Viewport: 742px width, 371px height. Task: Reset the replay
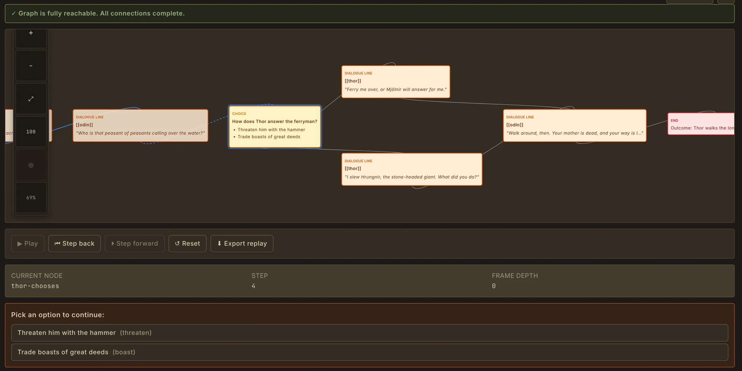coord(187,244)
